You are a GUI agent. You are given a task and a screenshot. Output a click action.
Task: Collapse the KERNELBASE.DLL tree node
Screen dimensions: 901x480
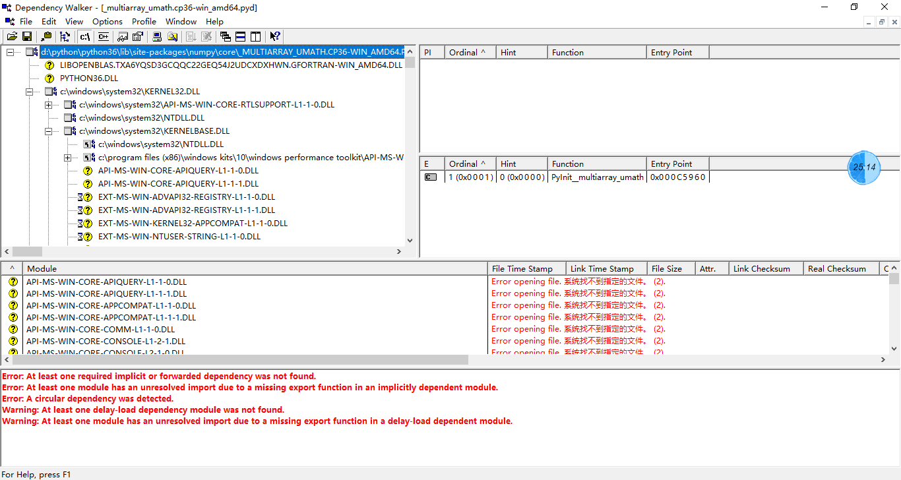tap(48, 131)
